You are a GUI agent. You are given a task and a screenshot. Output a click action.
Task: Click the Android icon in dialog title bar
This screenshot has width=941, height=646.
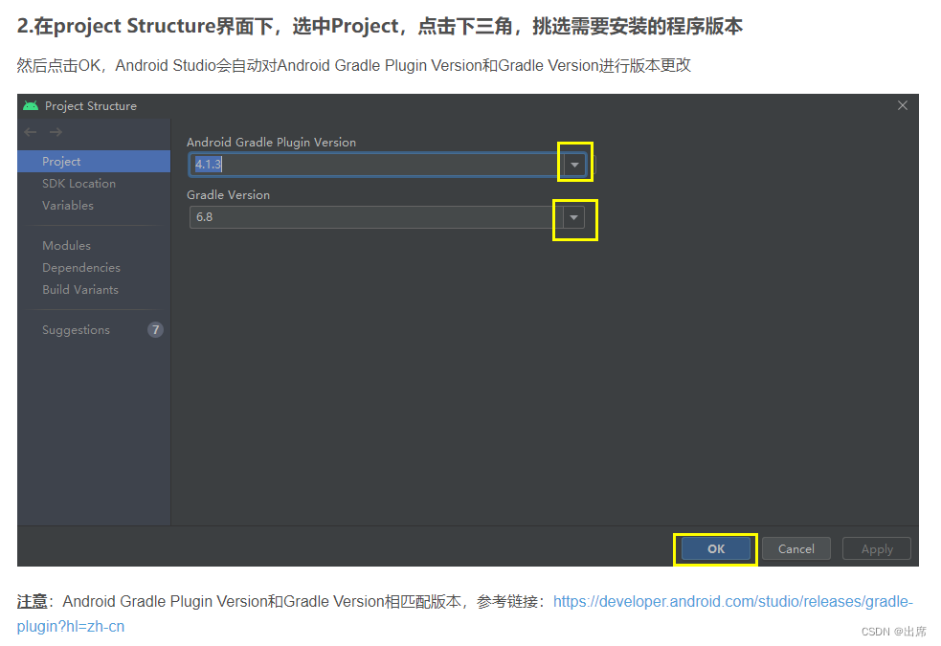(31, 105)
